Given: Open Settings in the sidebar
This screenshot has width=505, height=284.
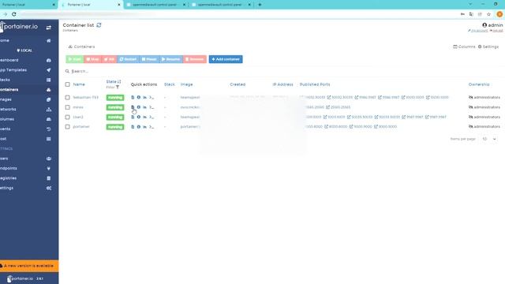Looking at the screenshot, I should coord(26,188).
